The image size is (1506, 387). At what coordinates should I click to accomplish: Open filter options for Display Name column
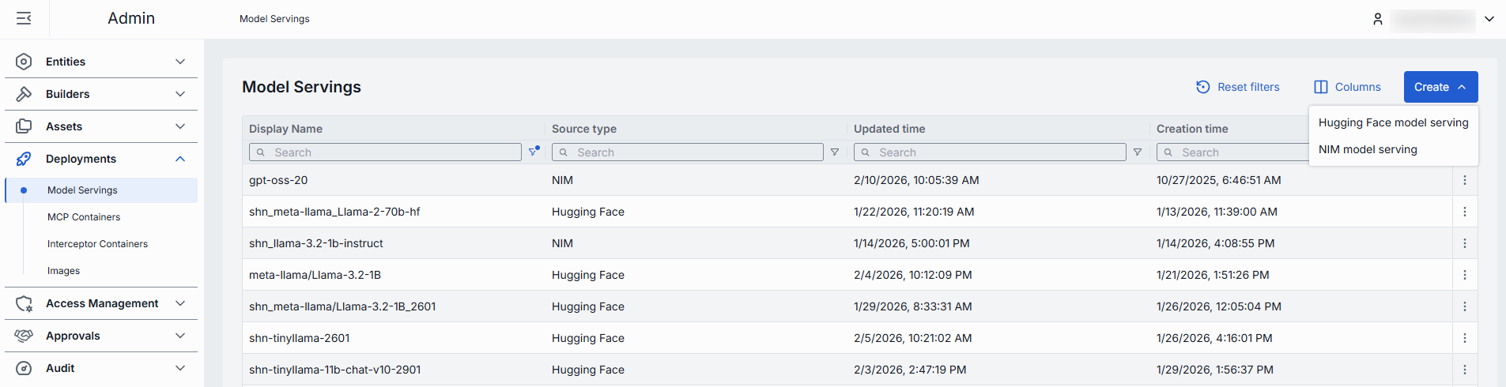tap(534, 152)
